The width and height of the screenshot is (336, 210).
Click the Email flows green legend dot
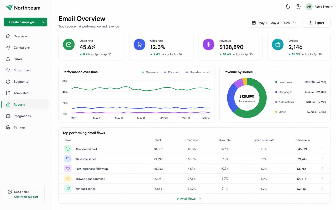point(276,82)
